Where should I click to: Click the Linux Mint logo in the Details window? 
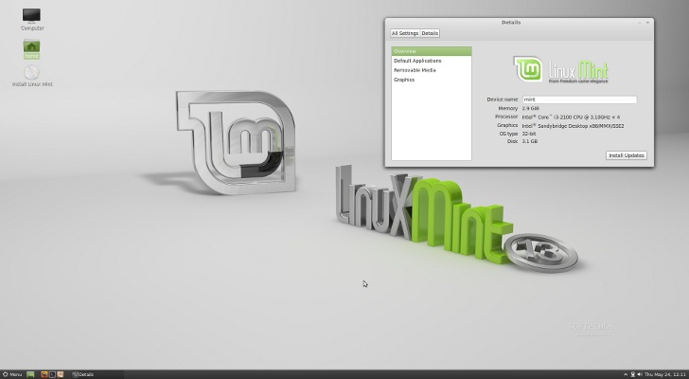point(560,69)
